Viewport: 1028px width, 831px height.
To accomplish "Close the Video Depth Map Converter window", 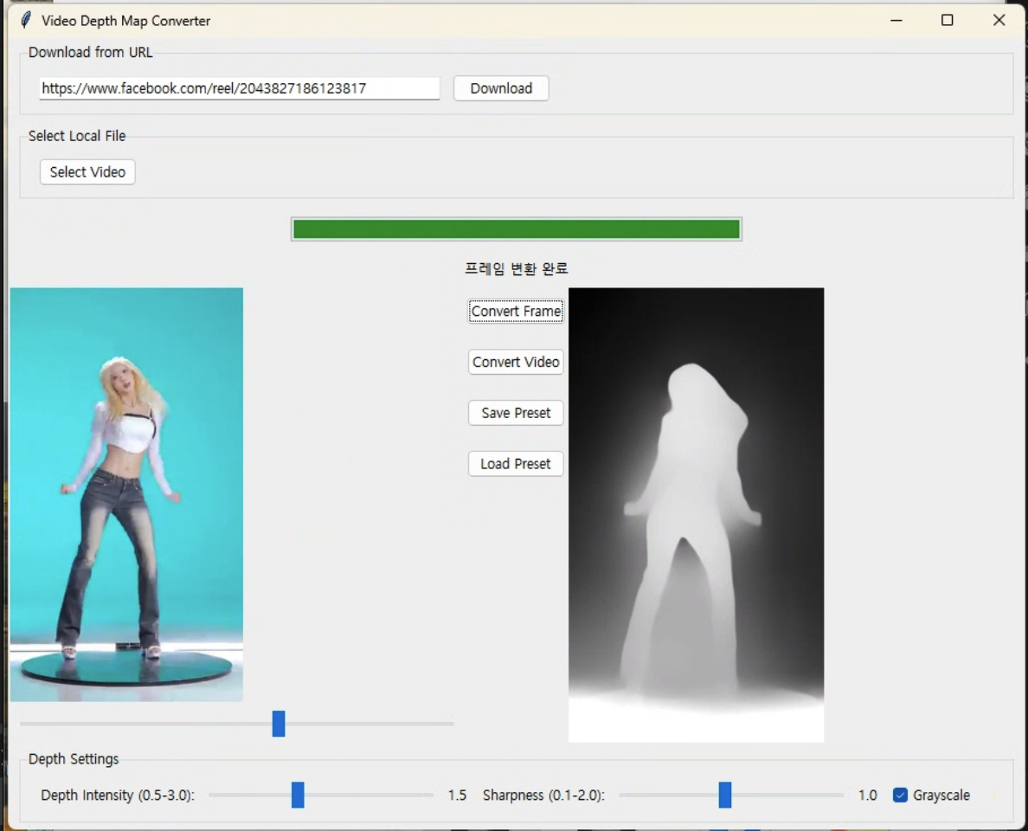I will (x=999, y=20).
